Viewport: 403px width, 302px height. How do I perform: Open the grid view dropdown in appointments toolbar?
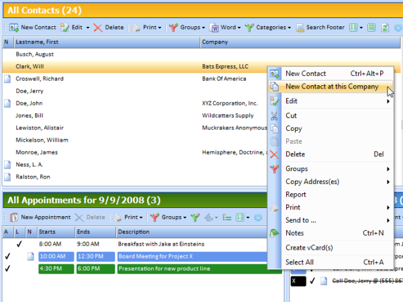coord(248,217)
